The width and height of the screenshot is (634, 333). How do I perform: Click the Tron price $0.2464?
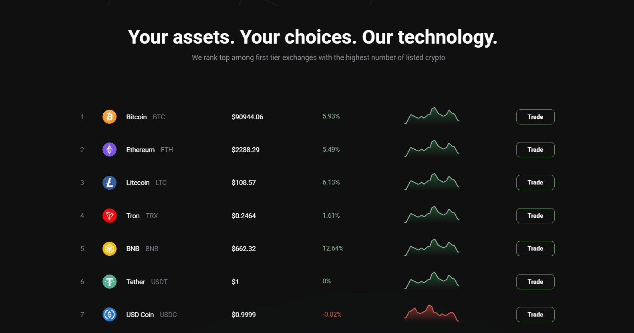coord(244,216)
